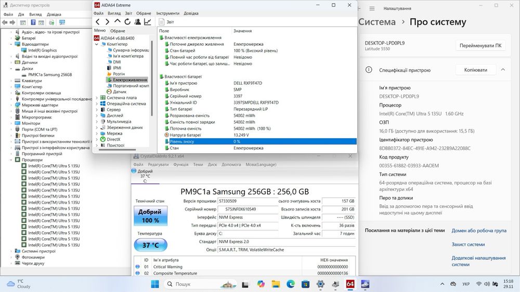Switch to Обране tab in AIDA64

coord(118,31)
